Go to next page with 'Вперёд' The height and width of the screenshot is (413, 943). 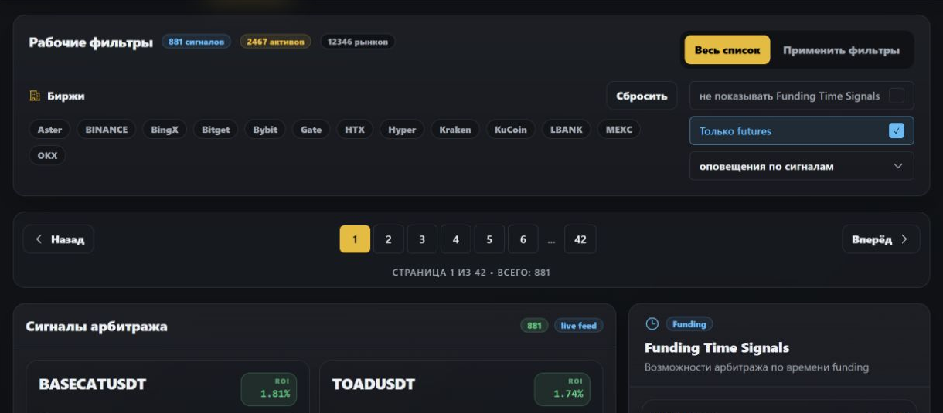pyautogui.click(x=881, y=239)
